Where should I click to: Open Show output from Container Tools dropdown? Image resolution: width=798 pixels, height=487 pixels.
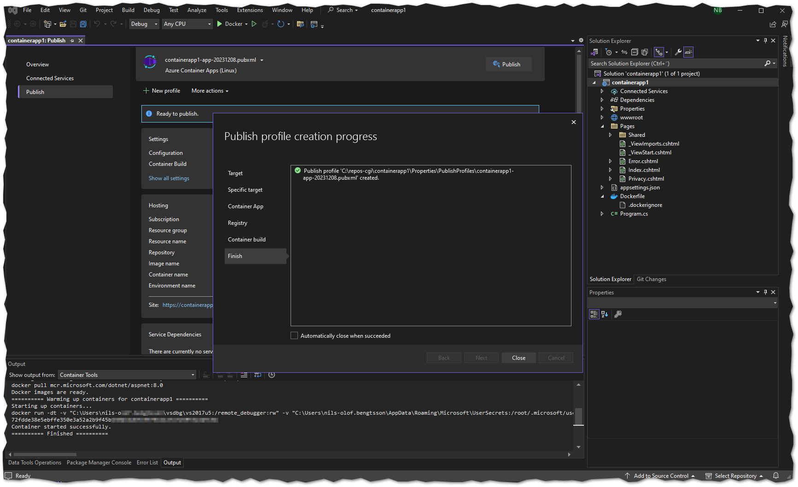tap(127, 375)
